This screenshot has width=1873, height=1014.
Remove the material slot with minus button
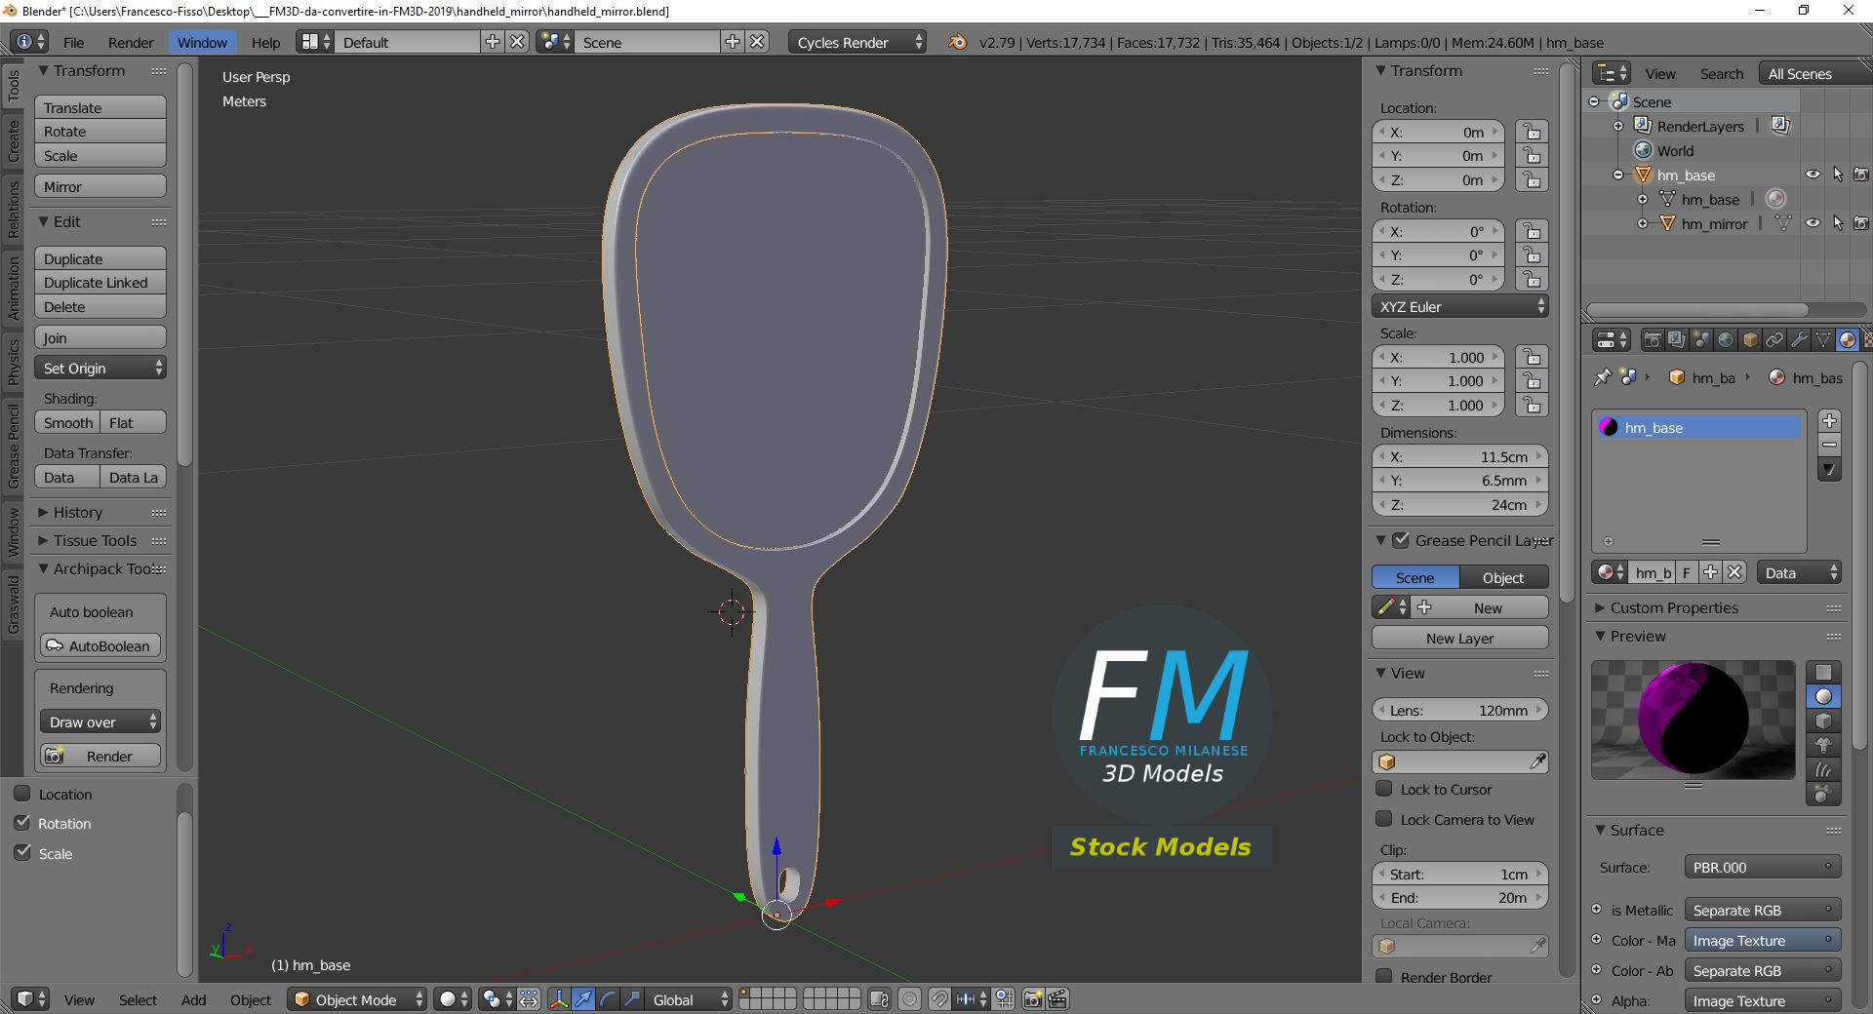tap(1830, 445)
